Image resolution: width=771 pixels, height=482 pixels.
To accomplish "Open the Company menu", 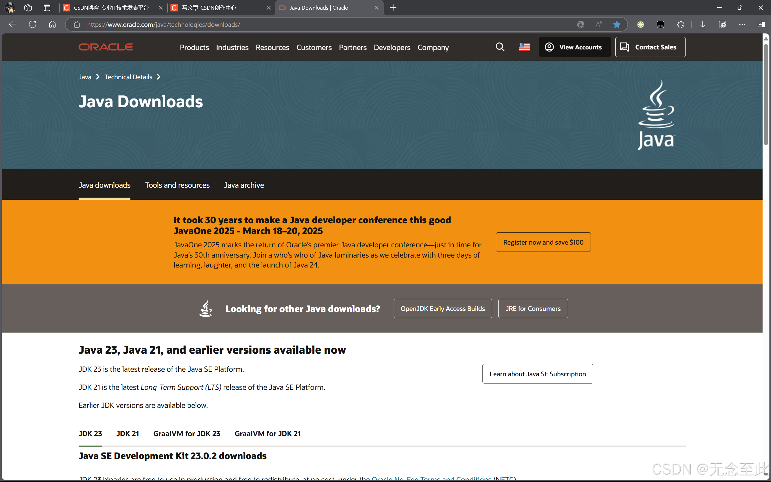I will click(433, 48).
